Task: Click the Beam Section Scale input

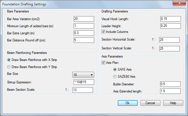Action: [x=83, y=90]
